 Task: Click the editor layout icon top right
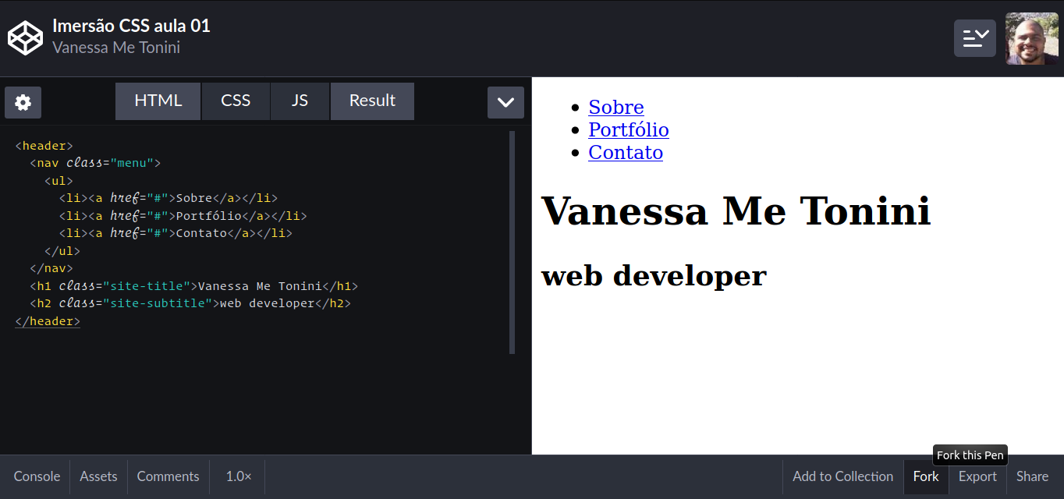[x=974, y=37]
